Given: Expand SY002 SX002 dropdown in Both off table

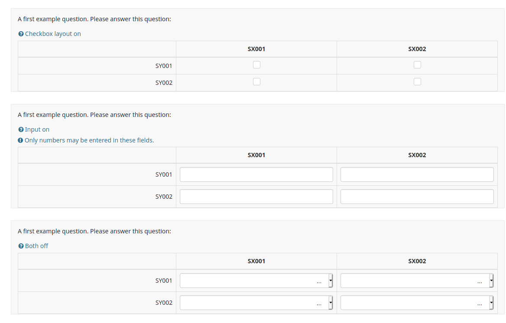Looking at the screenshot, I should 417,303.
